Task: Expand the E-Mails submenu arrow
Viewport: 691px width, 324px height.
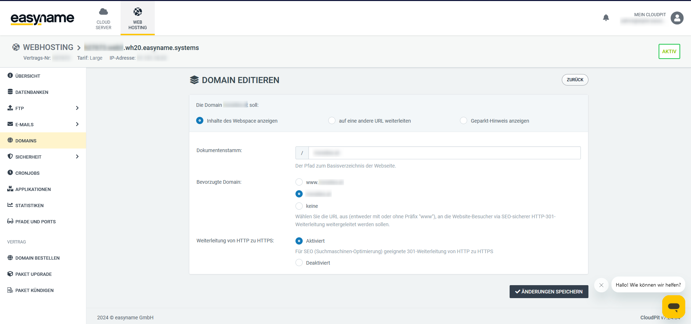Action: coord(77,124)
